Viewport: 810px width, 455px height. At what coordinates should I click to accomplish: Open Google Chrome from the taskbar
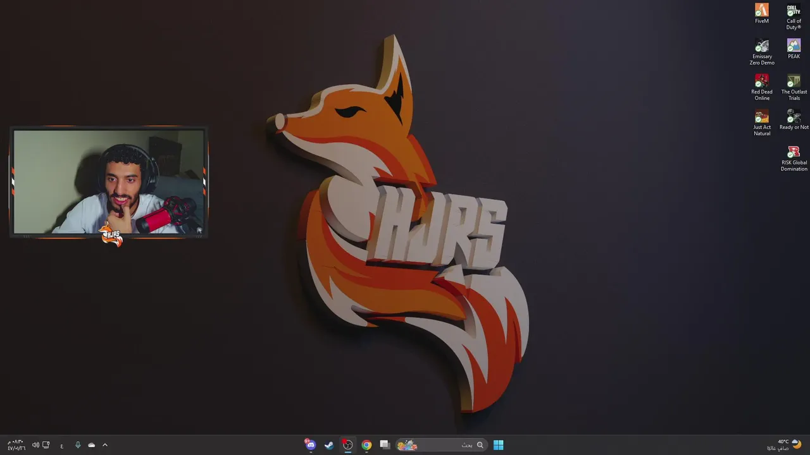366,445
